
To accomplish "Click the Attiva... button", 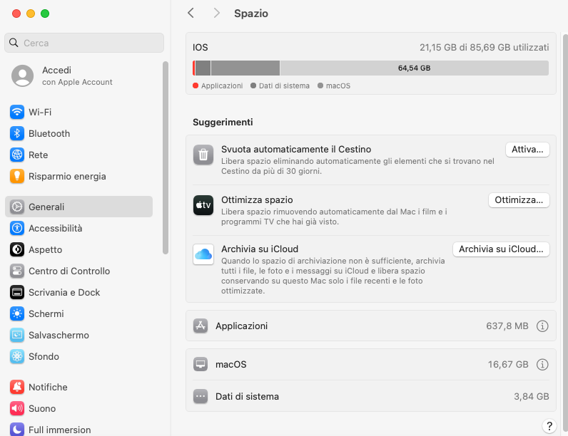I will pyautogui.click(x=527, y=150).
